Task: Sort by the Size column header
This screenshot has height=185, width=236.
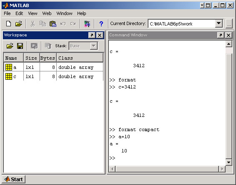Action: tap(32, 58)
